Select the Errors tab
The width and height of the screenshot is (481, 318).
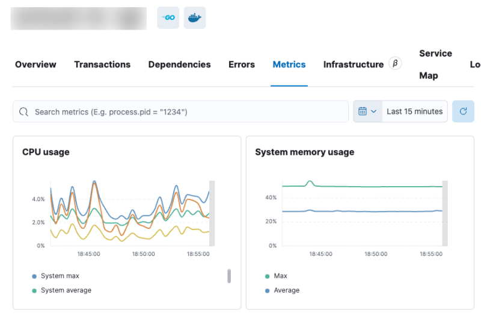coord(242,64)
